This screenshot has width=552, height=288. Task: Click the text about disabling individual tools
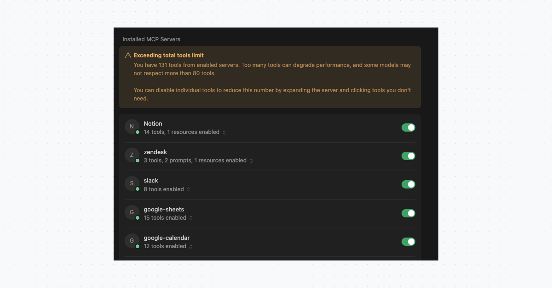click(x=272, y=94)
